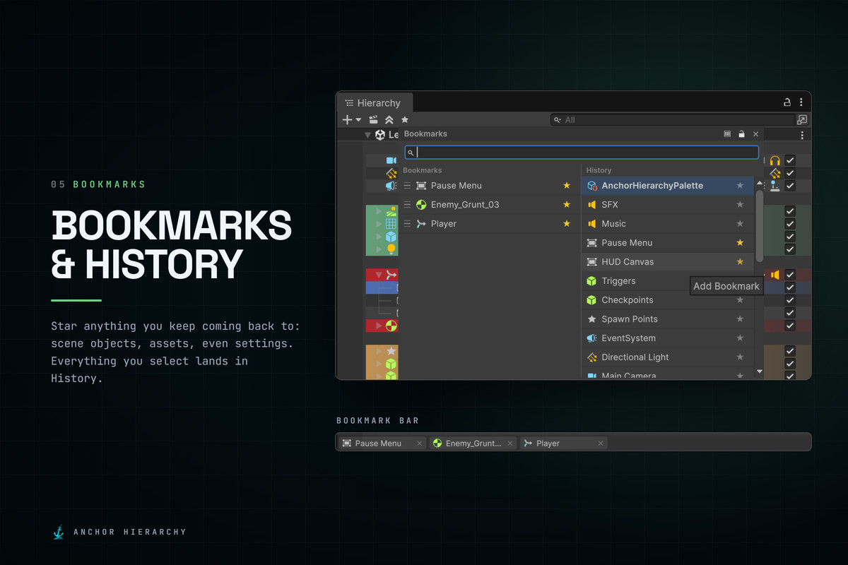Select Music in the History list

667,224
